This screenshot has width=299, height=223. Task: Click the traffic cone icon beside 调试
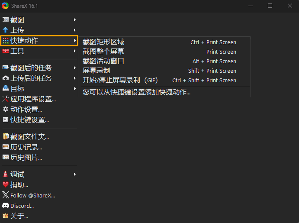(6, 174)
